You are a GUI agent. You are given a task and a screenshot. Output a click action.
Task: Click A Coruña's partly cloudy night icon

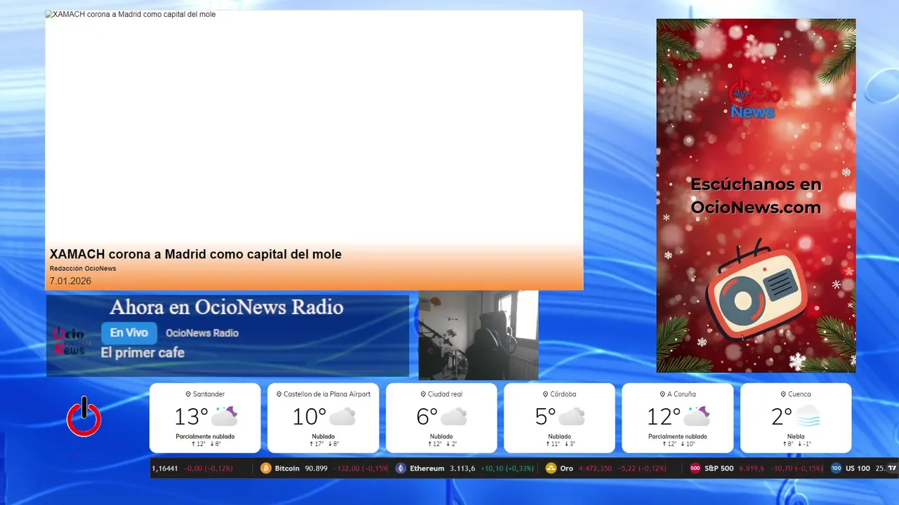click(x=696, y=416)
